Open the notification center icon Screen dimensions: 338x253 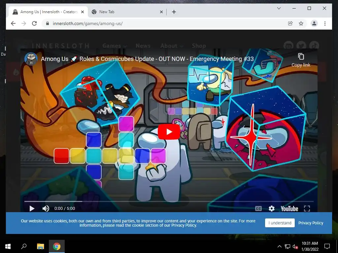(327, 246)
